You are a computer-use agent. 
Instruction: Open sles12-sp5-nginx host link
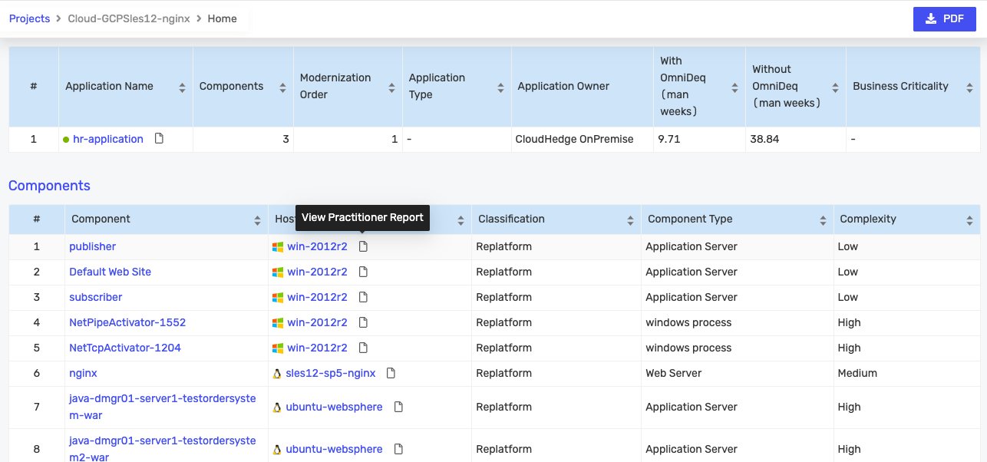point(331,373)
